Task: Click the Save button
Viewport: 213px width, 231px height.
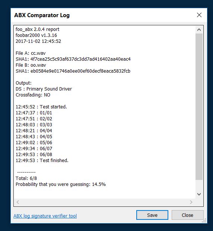Action: pyautogui.click(x=152, y=215)
